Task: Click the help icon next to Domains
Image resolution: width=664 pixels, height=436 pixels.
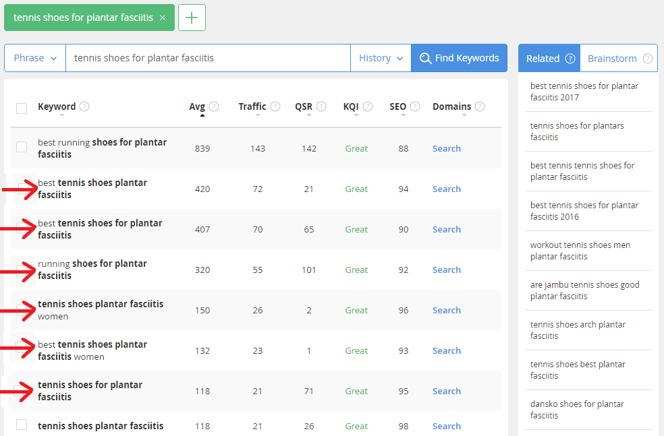Action: click(x=480, y=106)
